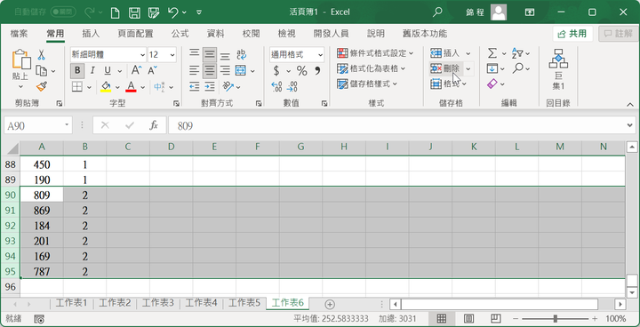This screenshot has height=327, width=640.
Task: Toggle Bold formatting
Action: [x=77, y=70]
